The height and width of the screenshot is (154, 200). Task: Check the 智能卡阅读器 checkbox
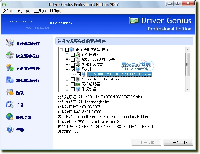(73, 64)
